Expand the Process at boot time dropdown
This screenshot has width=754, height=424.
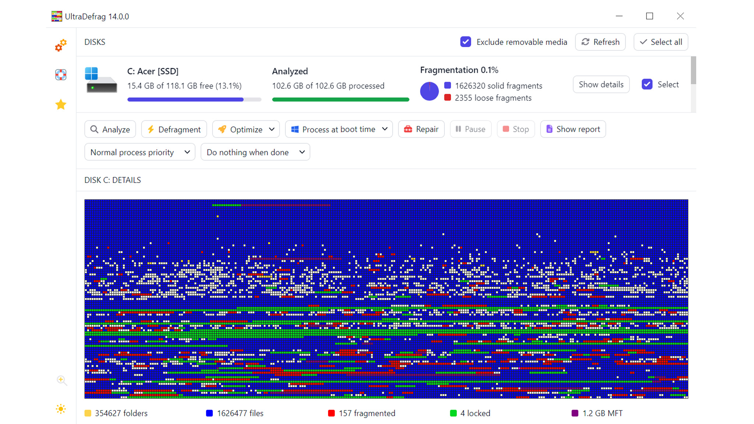coord(385,129)
